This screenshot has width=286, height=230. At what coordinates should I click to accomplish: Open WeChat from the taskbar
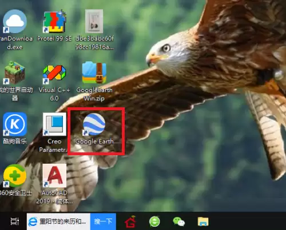[x=178, y=221]
